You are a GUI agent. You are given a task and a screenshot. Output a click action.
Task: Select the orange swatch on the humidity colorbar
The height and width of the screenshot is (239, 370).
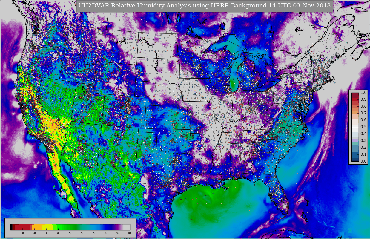tap(37, 227)
